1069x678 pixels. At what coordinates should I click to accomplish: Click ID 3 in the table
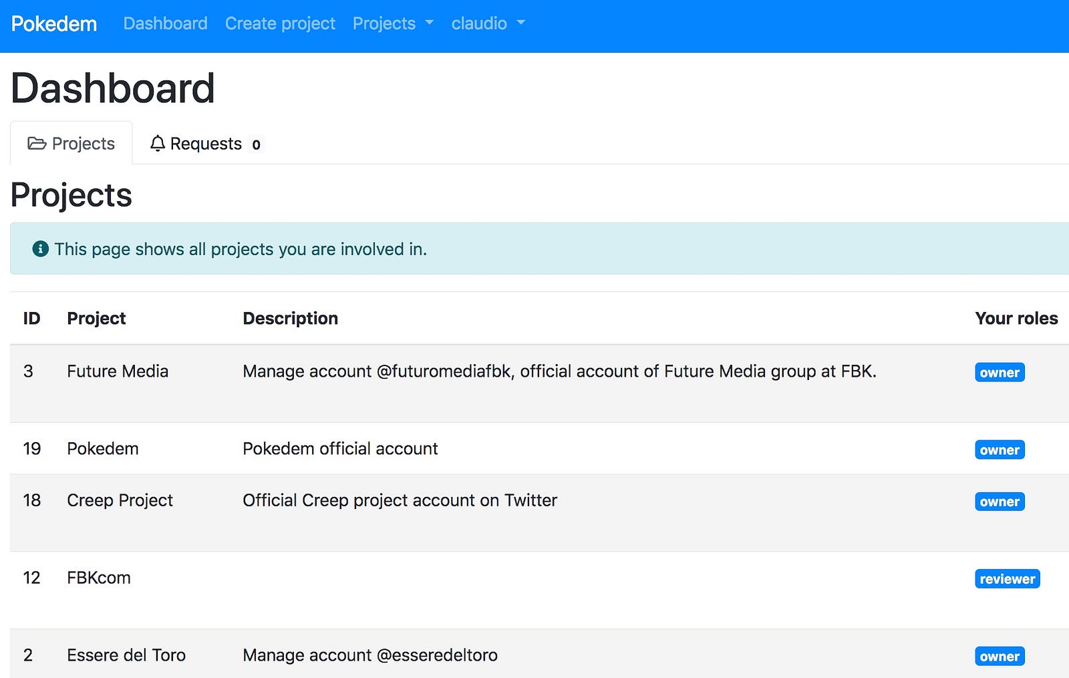pyautogui.click(x=28, y=371)
